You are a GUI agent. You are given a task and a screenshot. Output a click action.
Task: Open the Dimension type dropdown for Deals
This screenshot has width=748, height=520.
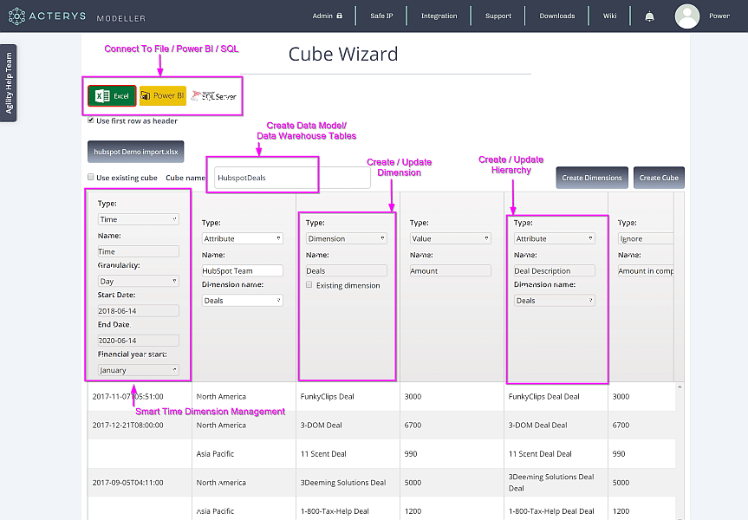pyautogui.click(x=347, y=238)
